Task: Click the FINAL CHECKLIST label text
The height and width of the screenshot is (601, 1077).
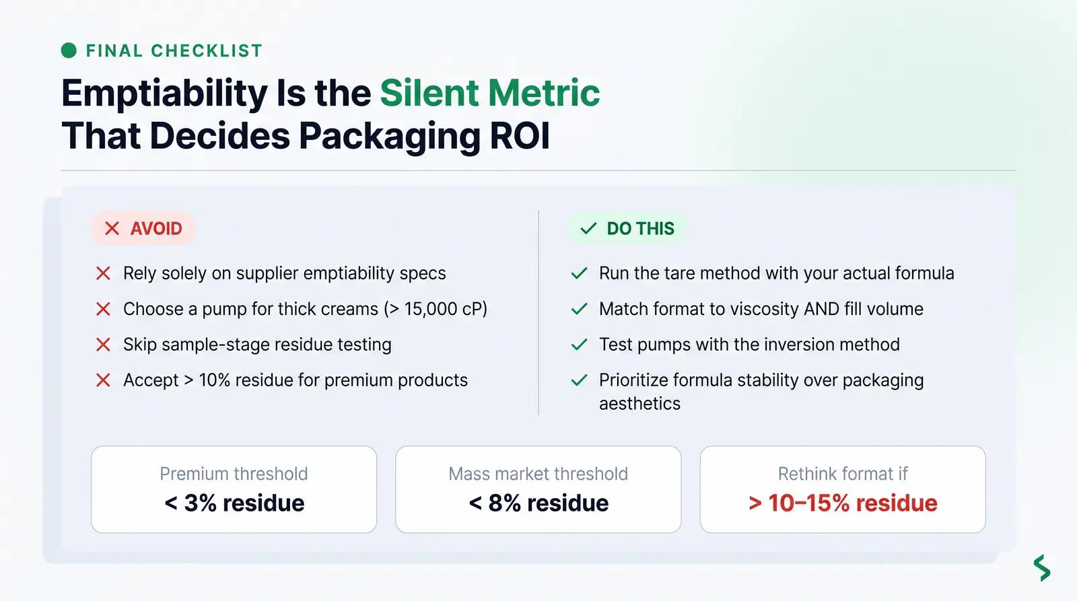Action: 174,50
